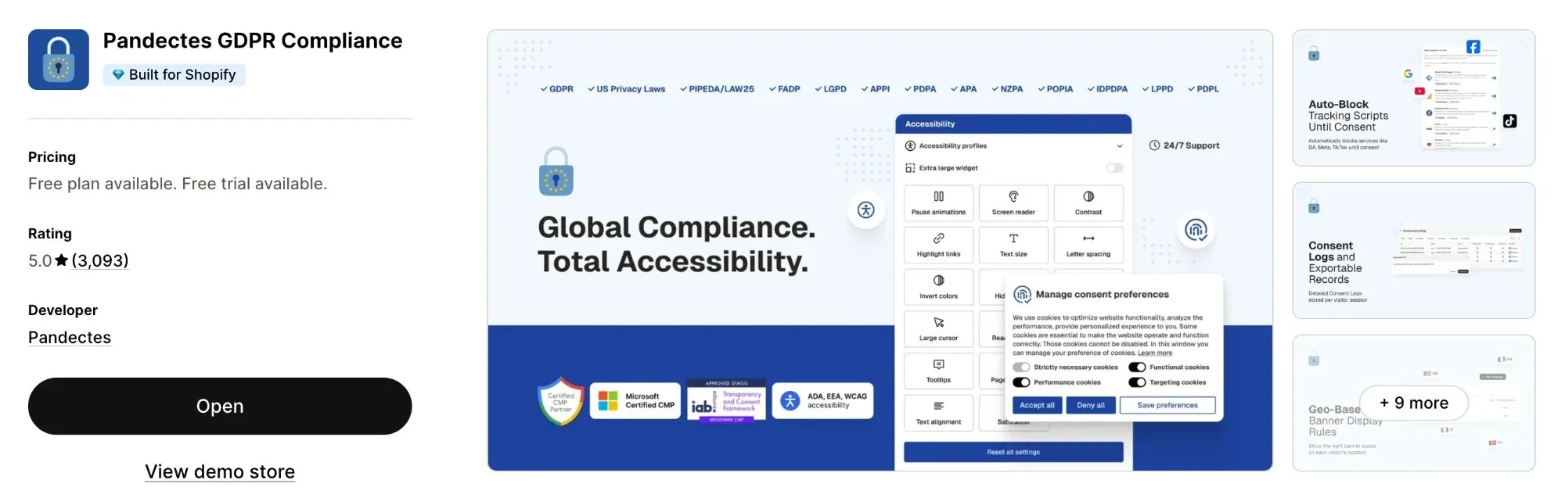
Task: Toggle Functional cookies switch
Action: pos(1137,367)
